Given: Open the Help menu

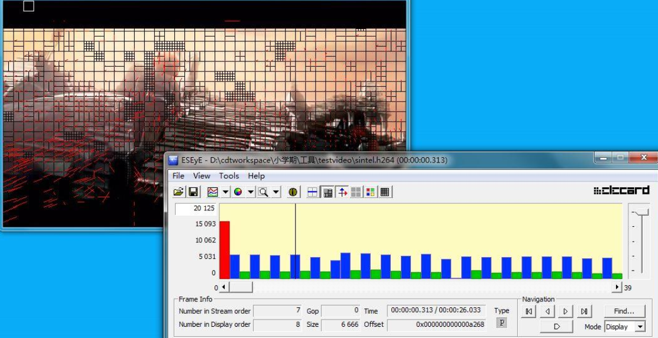Looking at the screenshot, I should point(256,175).
